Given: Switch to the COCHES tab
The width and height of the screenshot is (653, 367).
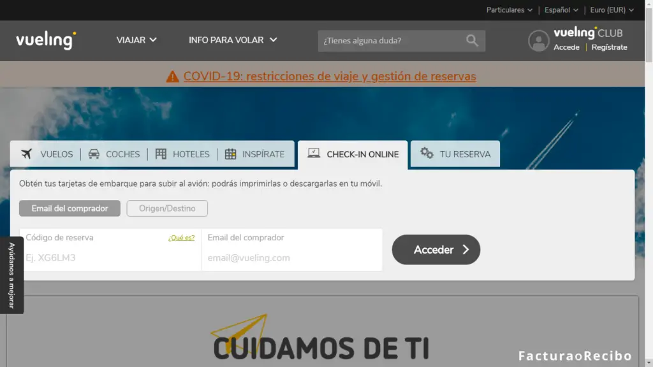Looking at the screenshot, I should tap(114, 154).
